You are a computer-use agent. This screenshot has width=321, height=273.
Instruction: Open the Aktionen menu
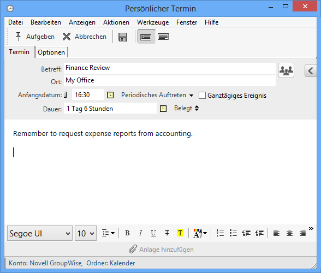pos(116,22)
